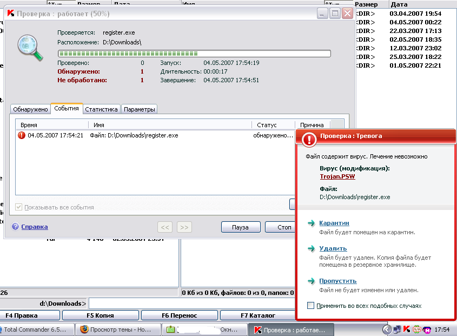Click F5 Копия in Total Commander
Image resolution: width=457 pixels, height=336 pixels.
pos(100,315)
